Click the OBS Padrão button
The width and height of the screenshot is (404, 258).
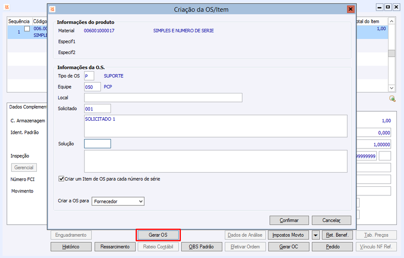[x=201, y=247]
